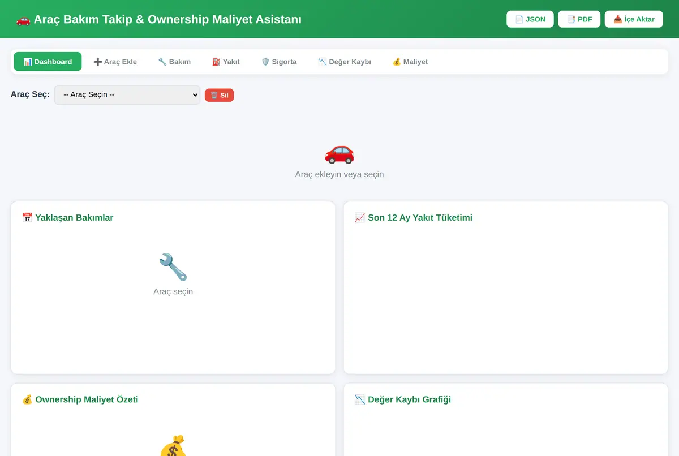Expand the Araç Seçin dropdown
The width and height of the screenshot is (679, 456).
pos(127,95)
